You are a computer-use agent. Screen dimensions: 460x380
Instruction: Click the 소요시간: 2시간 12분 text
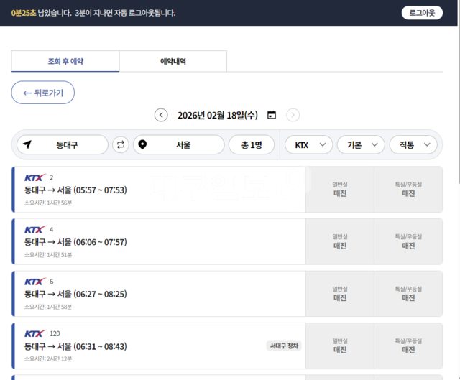coord(48,359)
